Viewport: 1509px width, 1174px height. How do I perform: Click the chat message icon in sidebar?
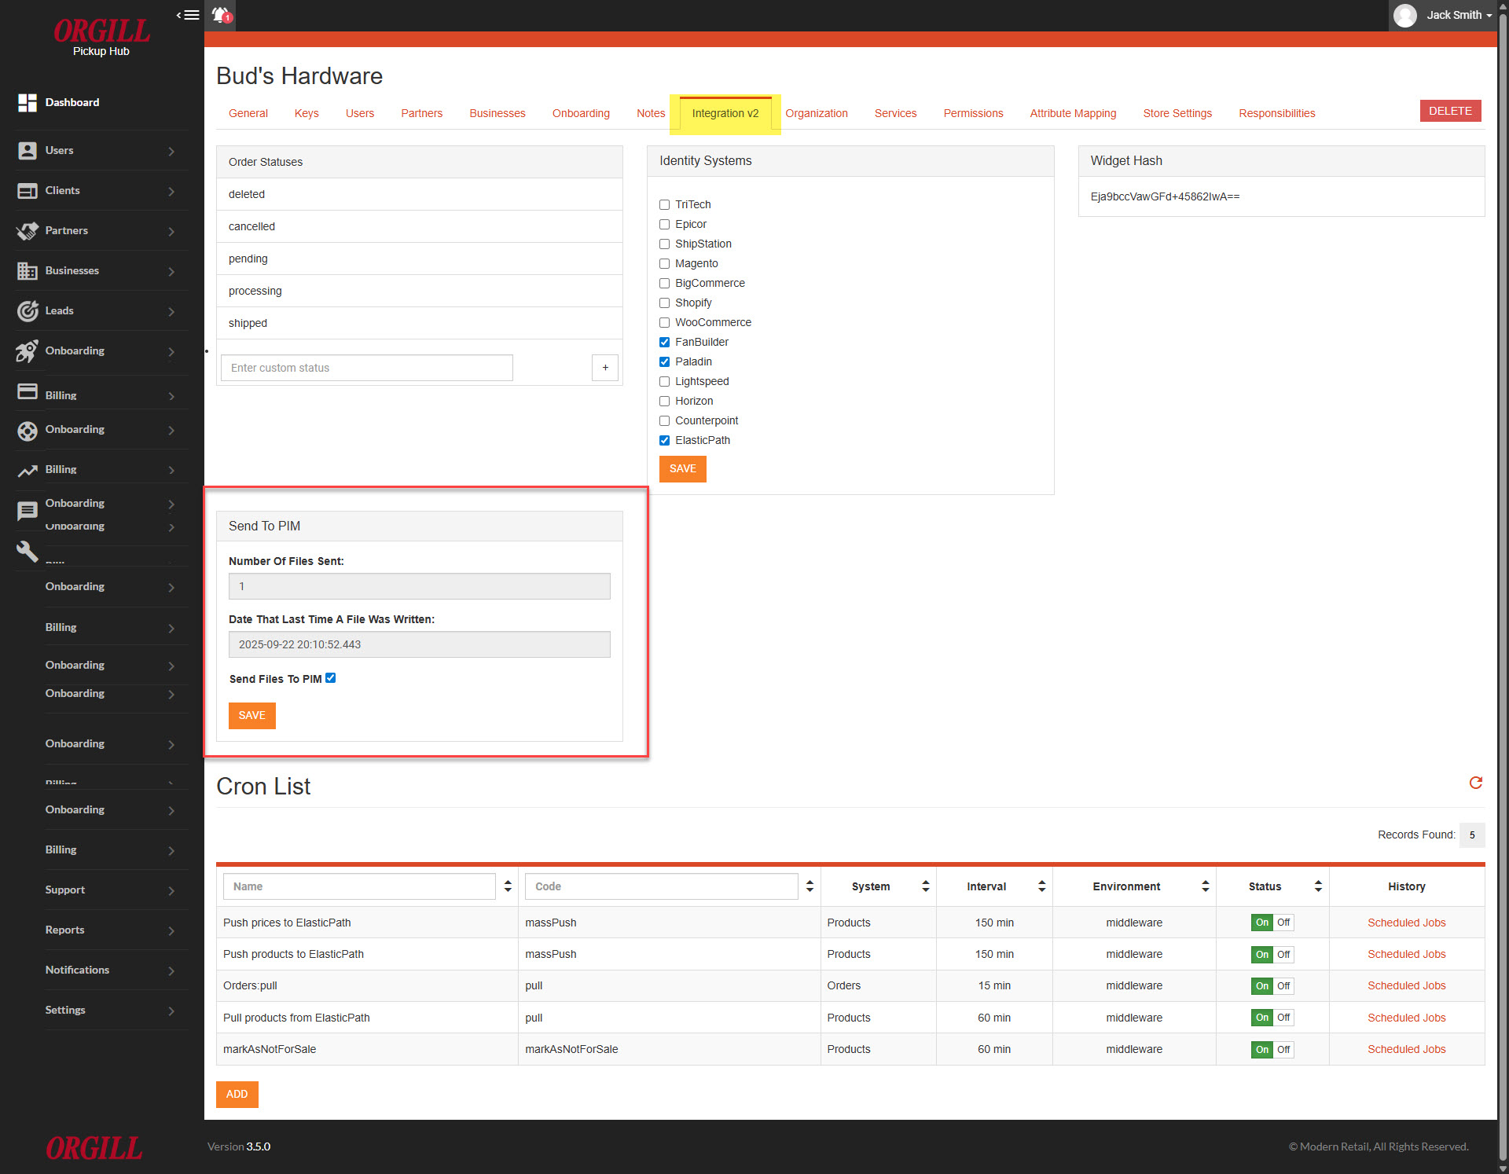tap(28, 512)
